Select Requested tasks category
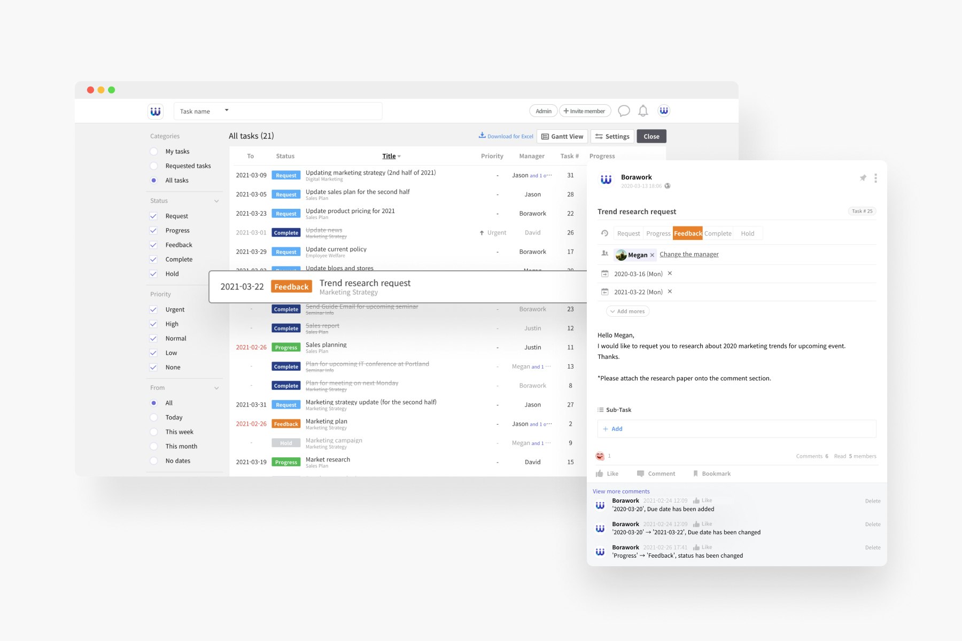Viewport: 962px width, 641px height. [154, 166]
